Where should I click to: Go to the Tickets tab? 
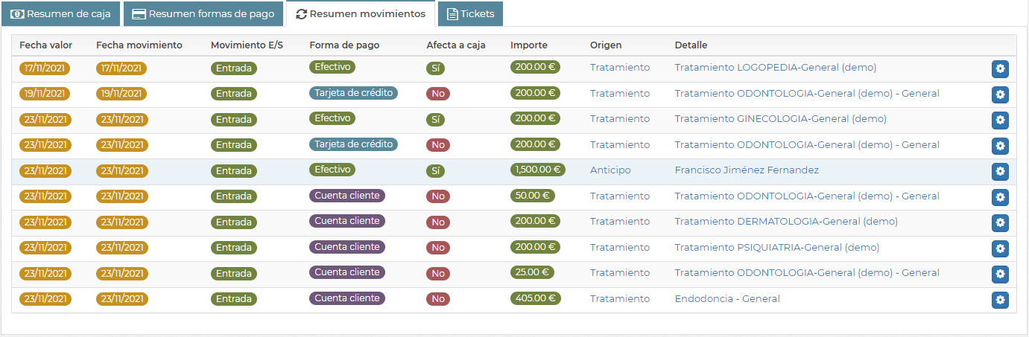[470, 14]
